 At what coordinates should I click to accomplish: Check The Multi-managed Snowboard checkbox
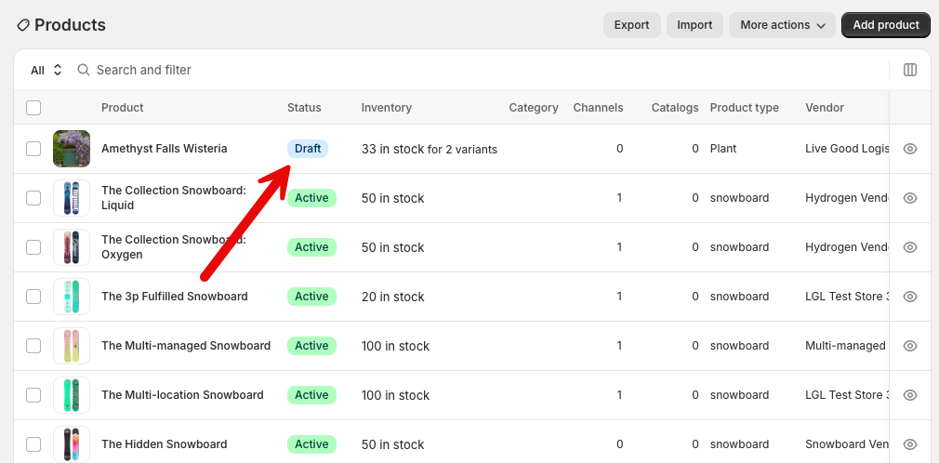pyautogui.click(x=33, y=346)
